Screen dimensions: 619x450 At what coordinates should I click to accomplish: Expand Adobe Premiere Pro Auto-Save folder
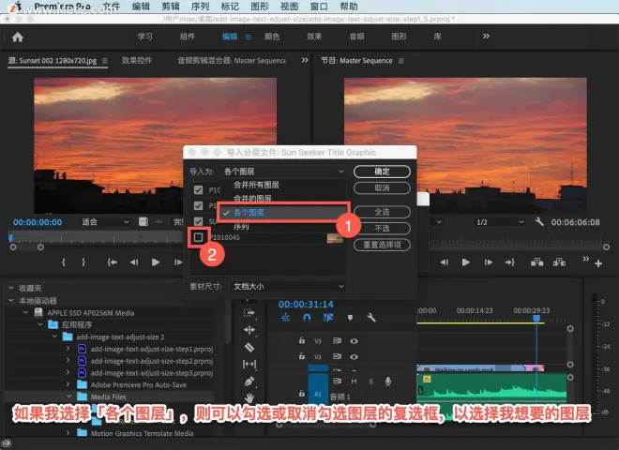(68, 384)
